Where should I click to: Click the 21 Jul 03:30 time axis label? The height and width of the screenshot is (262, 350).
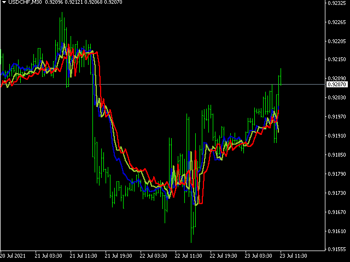pos(49,256)
